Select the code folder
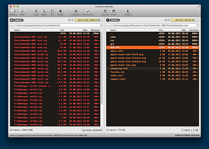Screen dimensions: 209x149 point(153,37)
